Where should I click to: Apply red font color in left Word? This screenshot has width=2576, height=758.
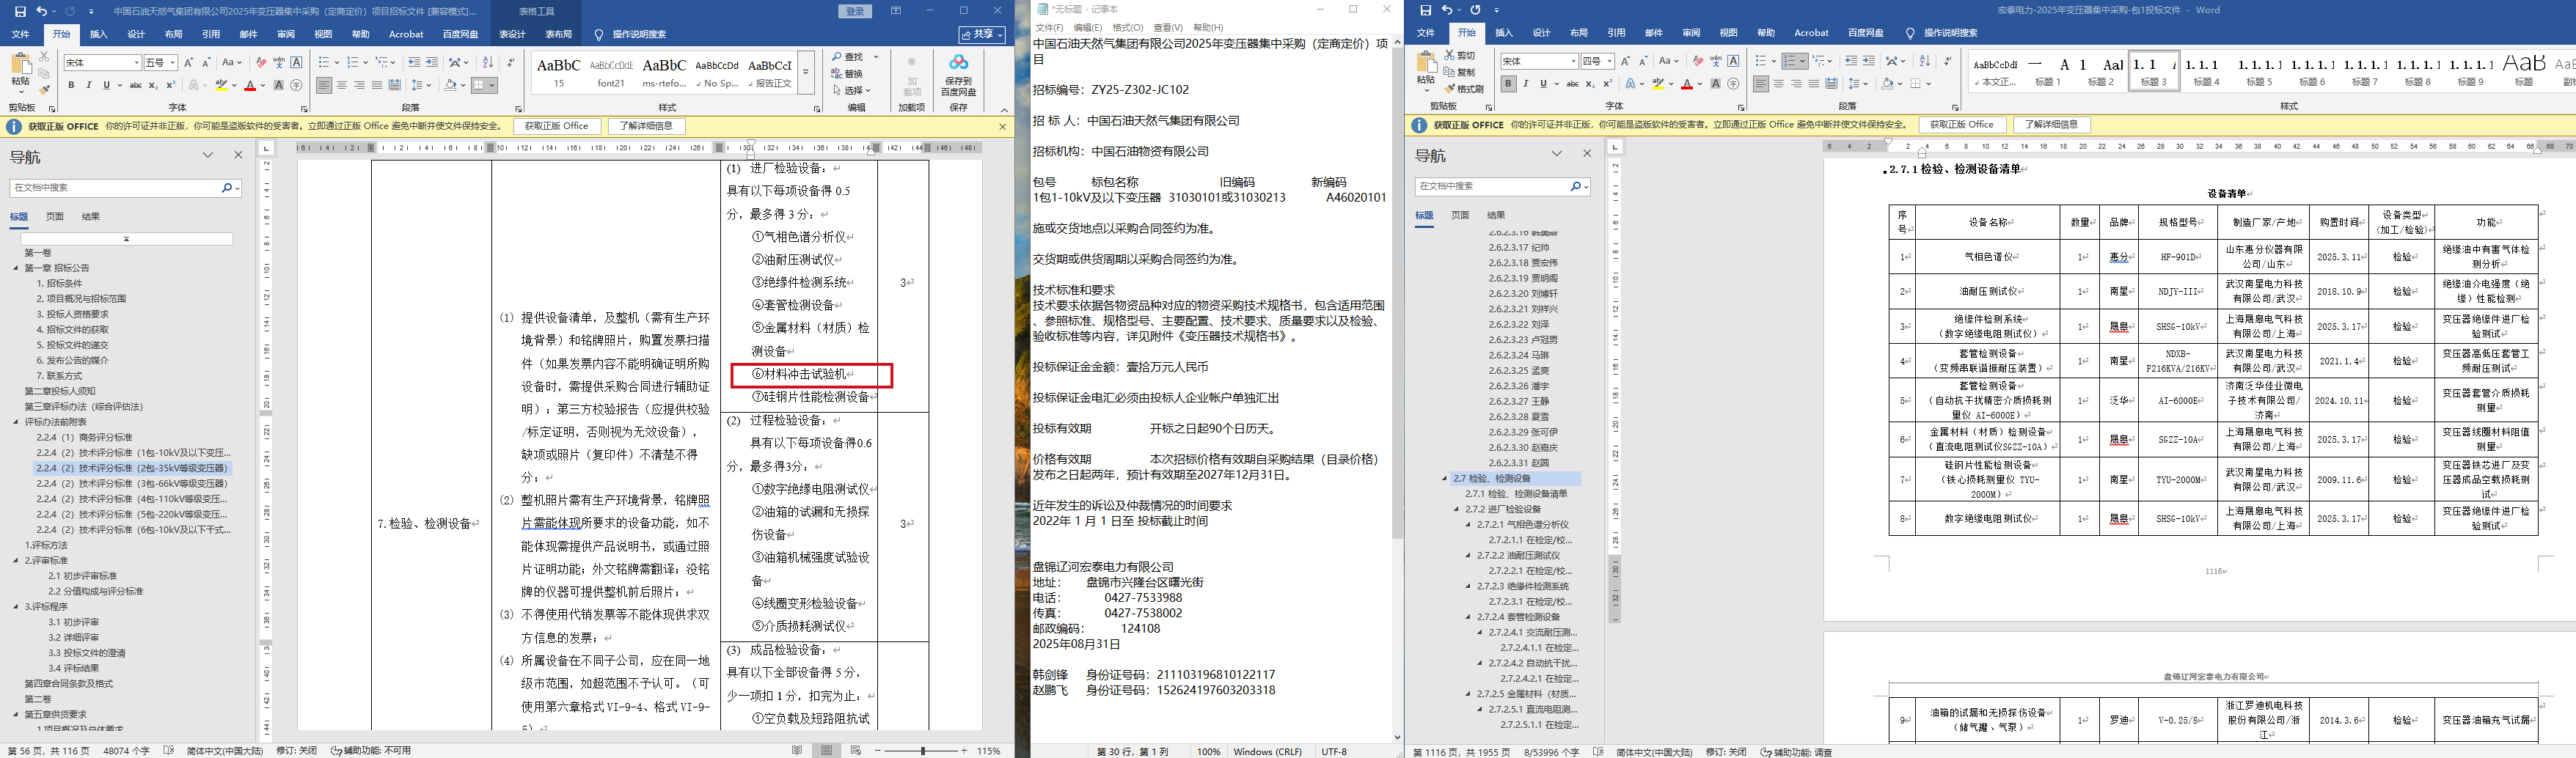[250, 85]
